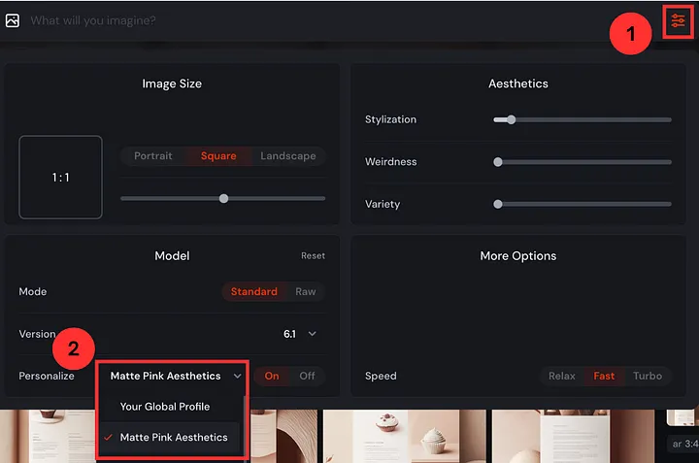
Task: Adjust the Stylization slider
Action: coord(582,119)
